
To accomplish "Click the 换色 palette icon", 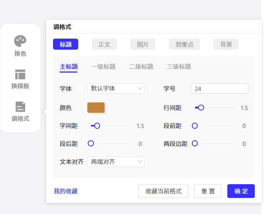I will point(20,41).
